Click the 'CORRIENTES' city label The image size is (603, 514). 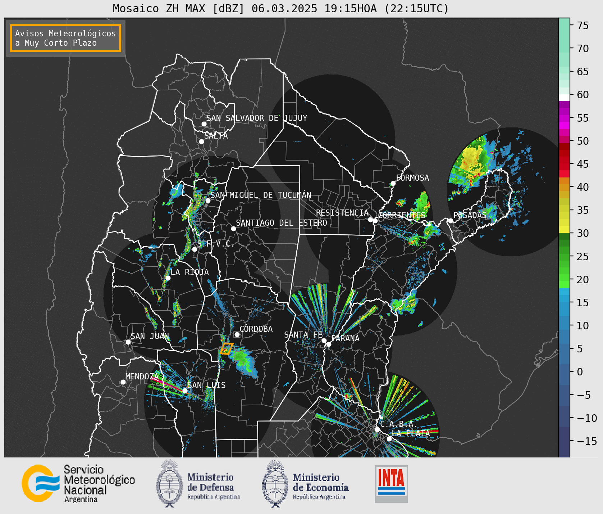point(402,215)
